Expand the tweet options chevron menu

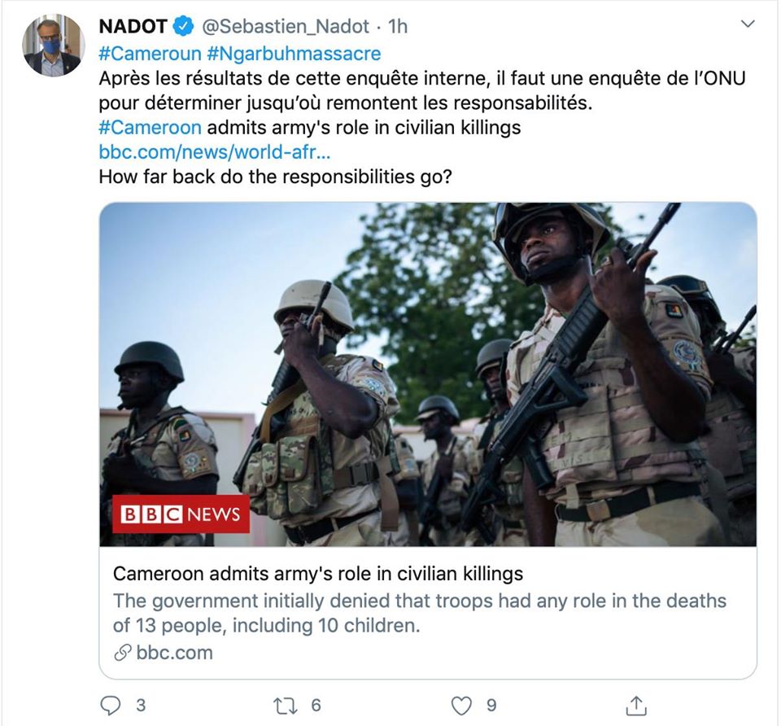(x=747, y=25)
